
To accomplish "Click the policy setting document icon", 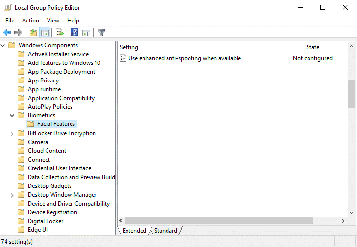I will (x=123, y=58).
